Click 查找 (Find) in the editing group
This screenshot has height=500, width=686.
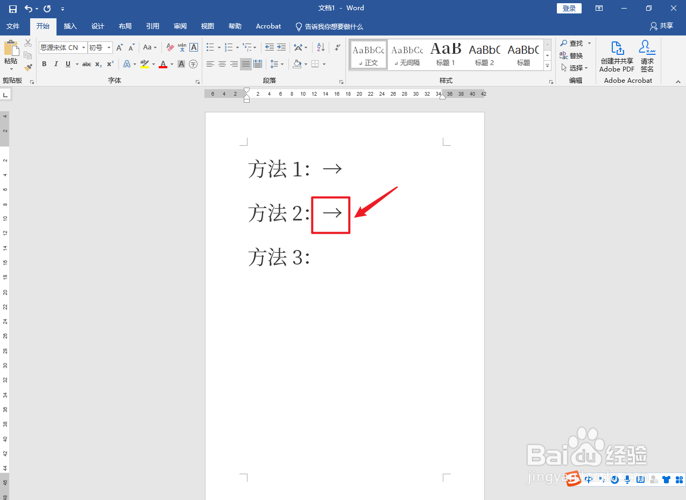click(x=576, y=43)
